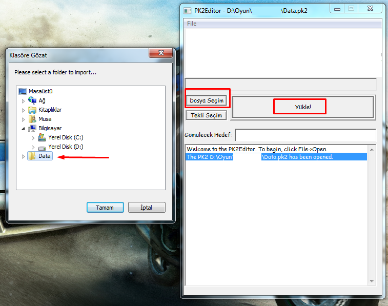Focus the Gömülecek Hedef input field
Screen dimensions: 388x306
click(305, 135)
